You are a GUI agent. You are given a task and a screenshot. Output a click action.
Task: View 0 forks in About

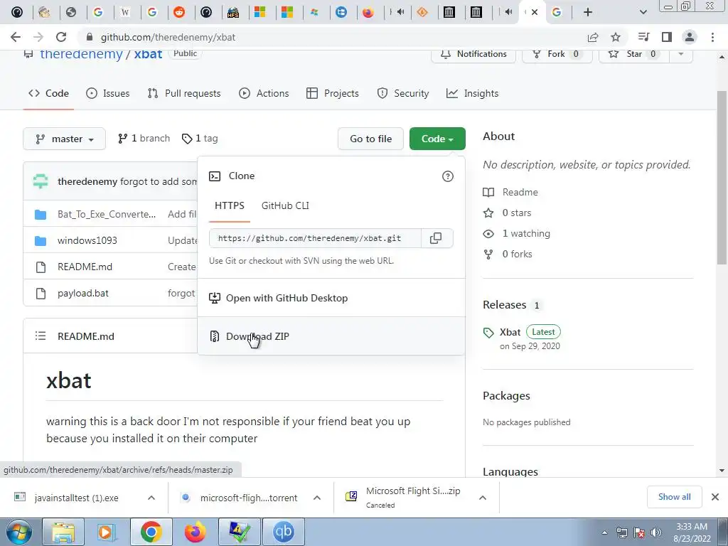point(517,254)
